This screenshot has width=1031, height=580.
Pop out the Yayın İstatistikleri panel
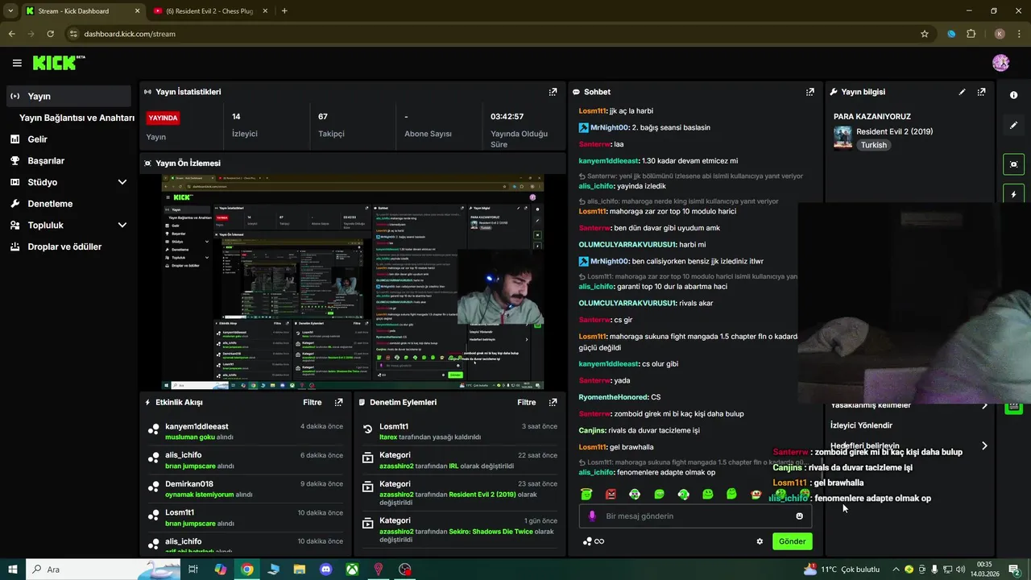click(553, 92)
